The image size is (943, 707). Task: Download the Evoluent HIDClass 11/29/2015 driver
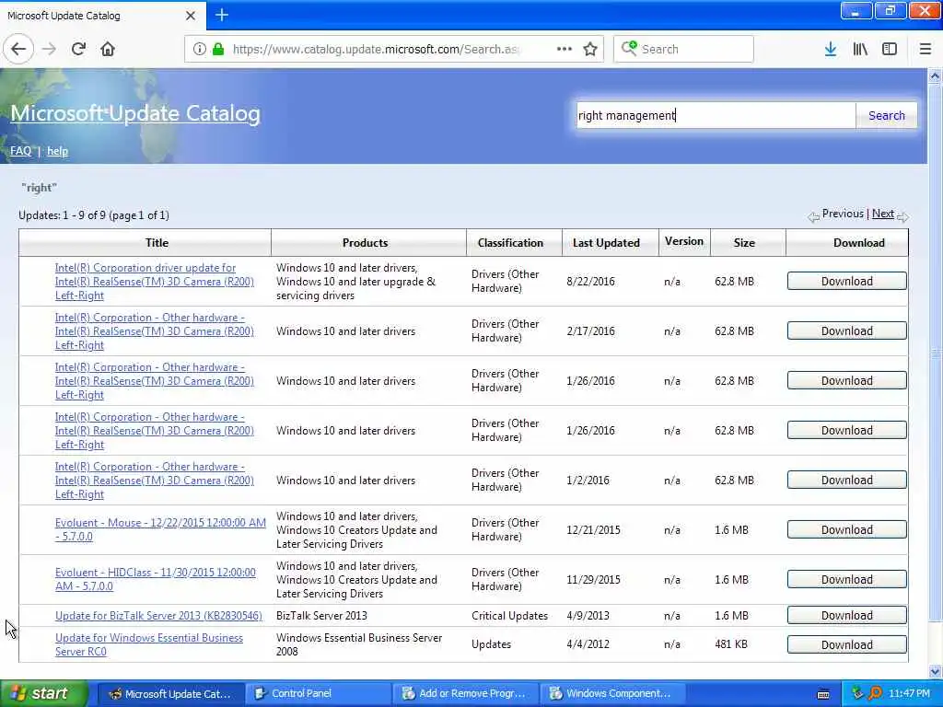click(x=847, y=580)
